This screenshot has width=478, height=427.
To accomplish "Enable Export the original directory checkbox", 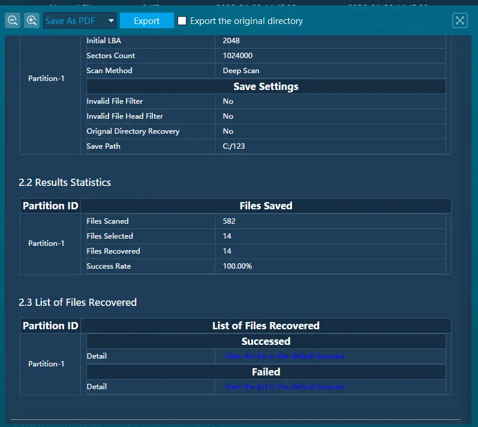I will pos(182,21).
